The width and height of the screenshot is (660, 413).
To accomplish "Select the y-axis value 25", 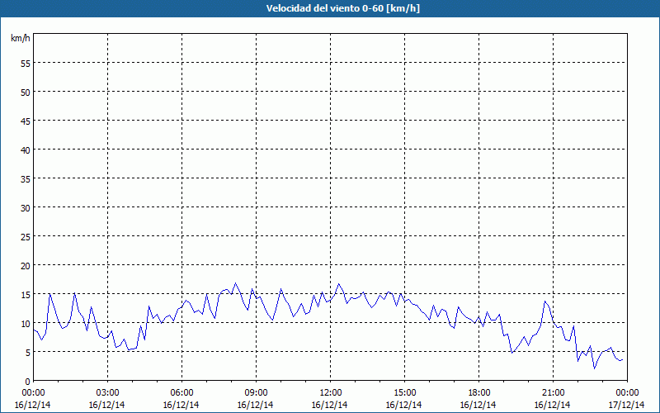I will click(26, 236).
